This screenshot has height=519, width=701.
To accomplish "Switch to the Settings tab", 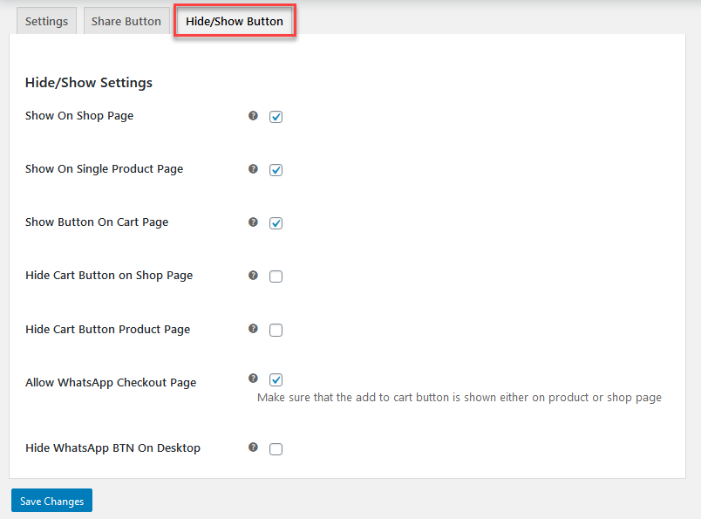I will click(x=46, y=21).
